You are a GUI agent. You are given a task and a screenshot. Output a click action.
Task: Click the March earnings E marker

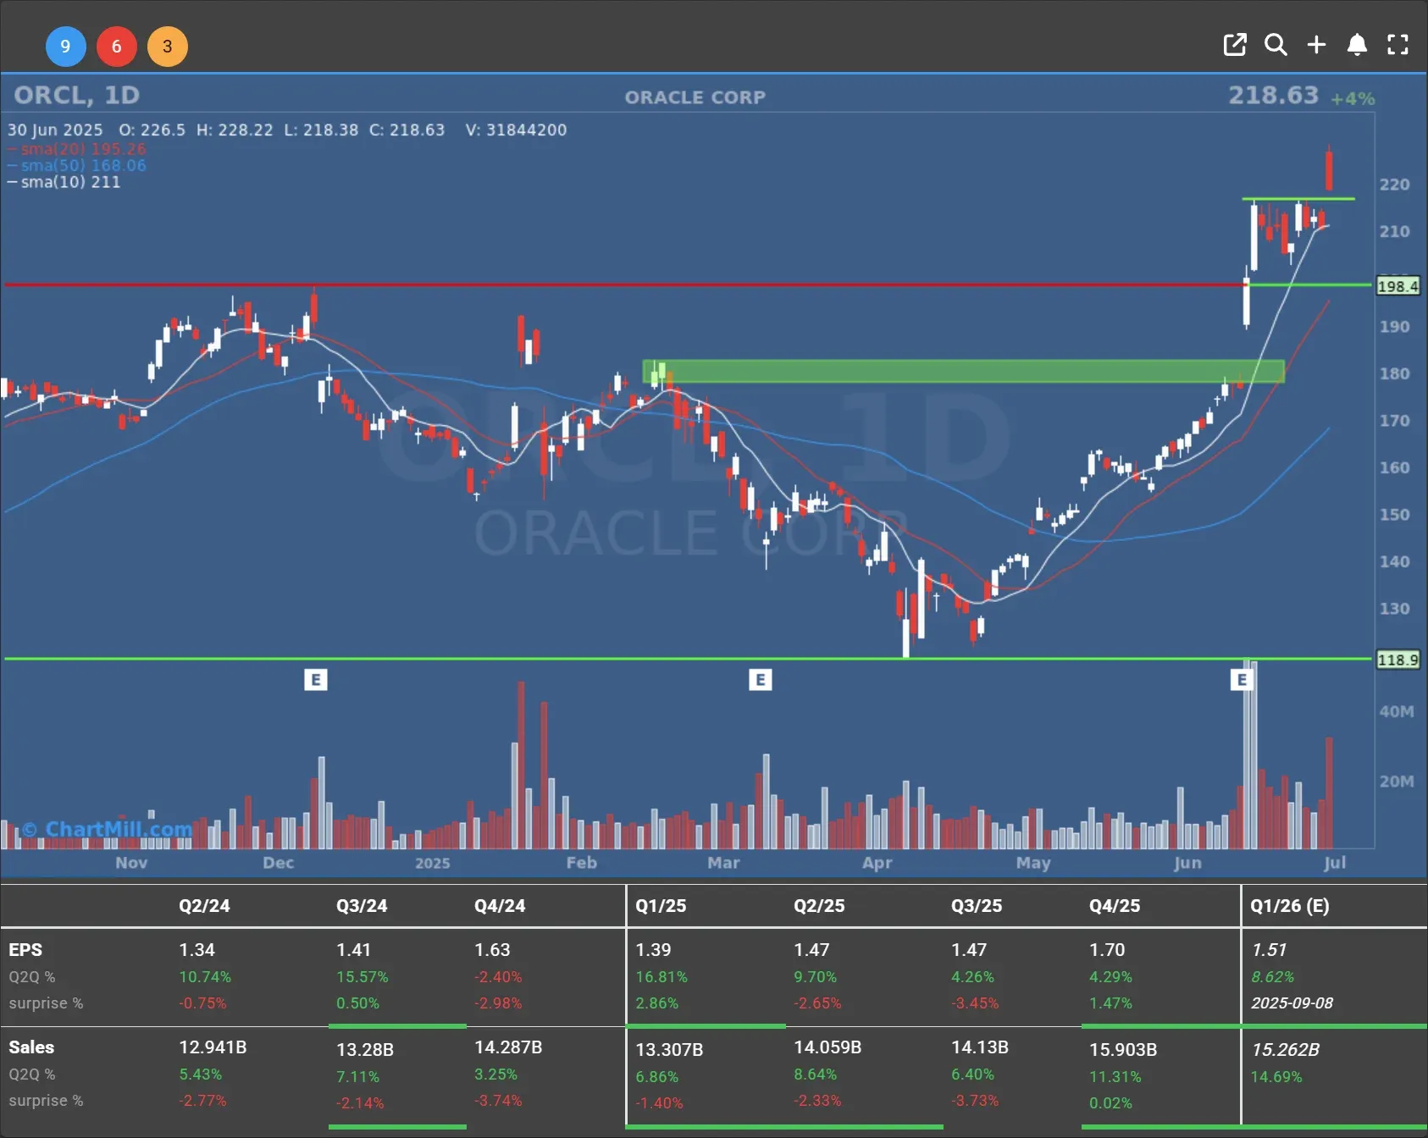760,679
